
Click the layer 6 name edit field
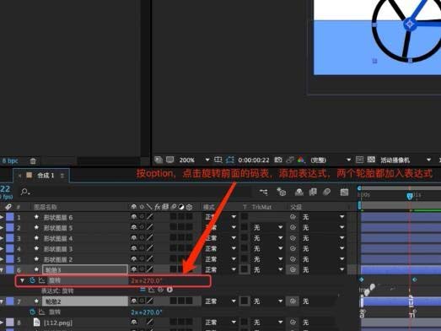85,270
